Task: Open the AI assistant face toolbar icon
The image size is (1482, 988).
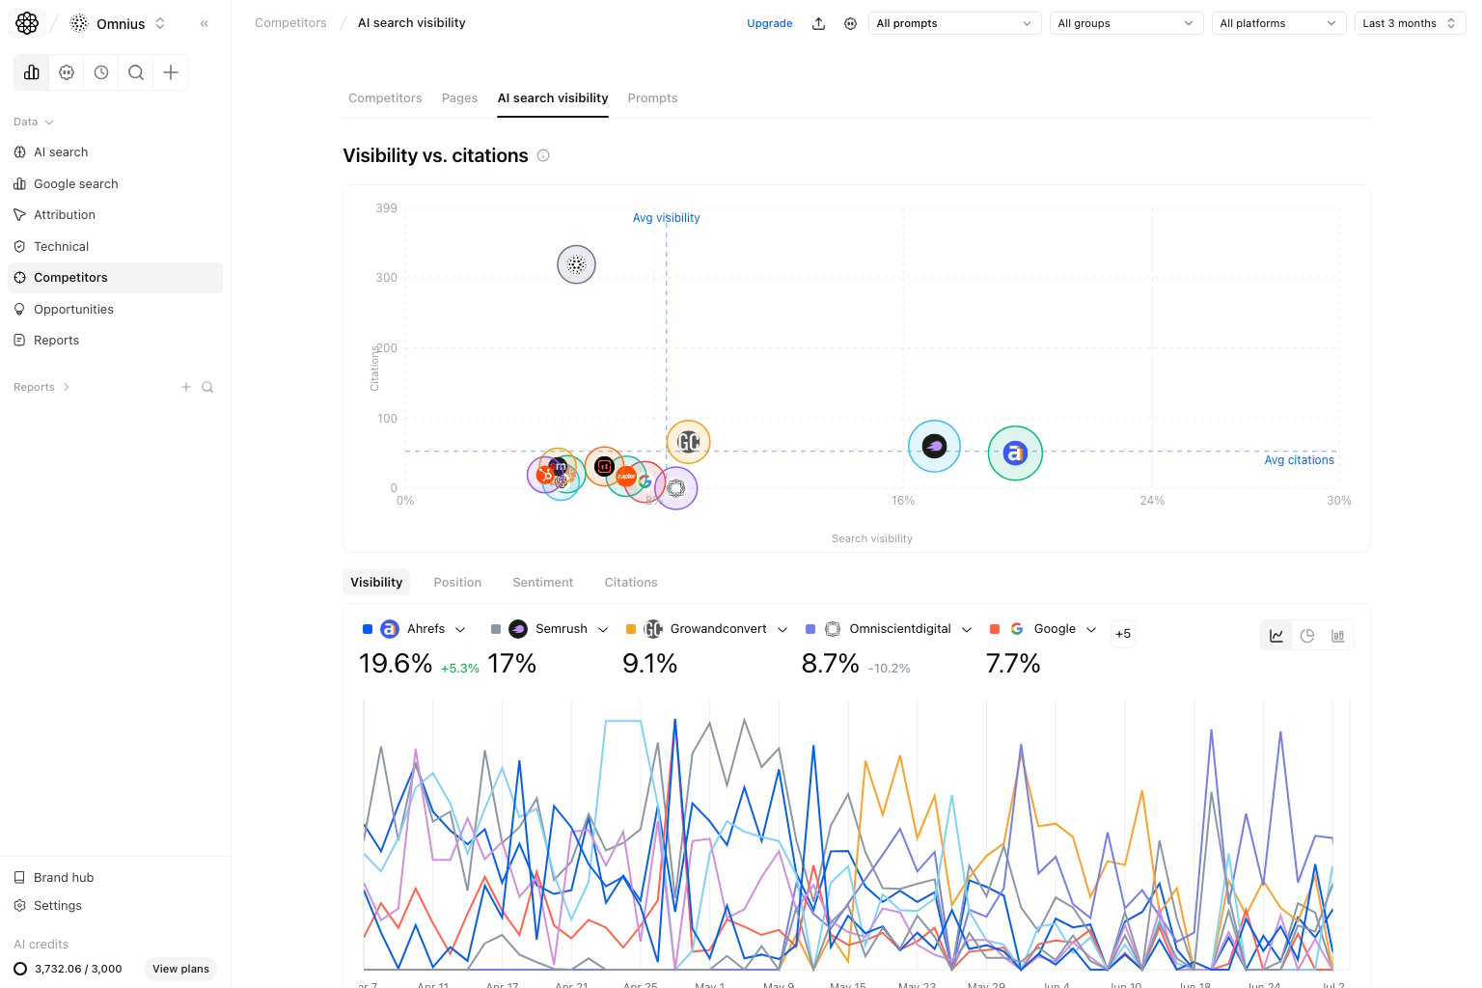Action: pyautogui.click(x=67, y=72)
